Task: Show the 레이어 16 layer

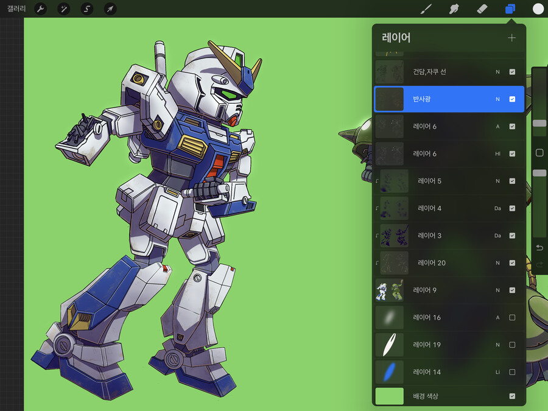Action: 512,317
